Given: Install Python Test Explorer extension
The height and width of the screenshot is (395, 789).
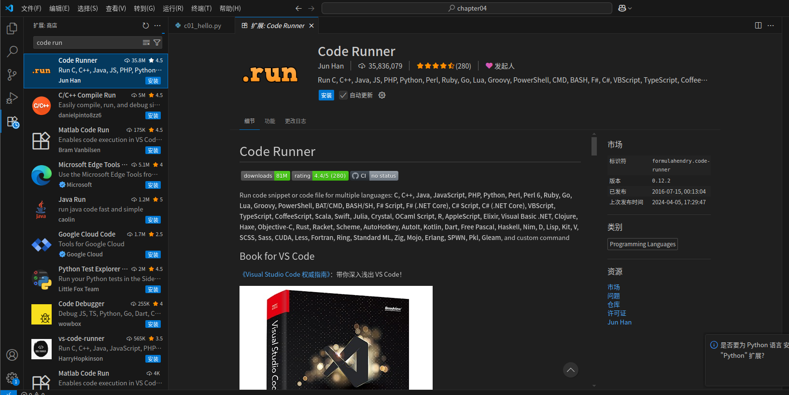Looking at the screenshot, I should pyautogui.click(x=153, y=289).
